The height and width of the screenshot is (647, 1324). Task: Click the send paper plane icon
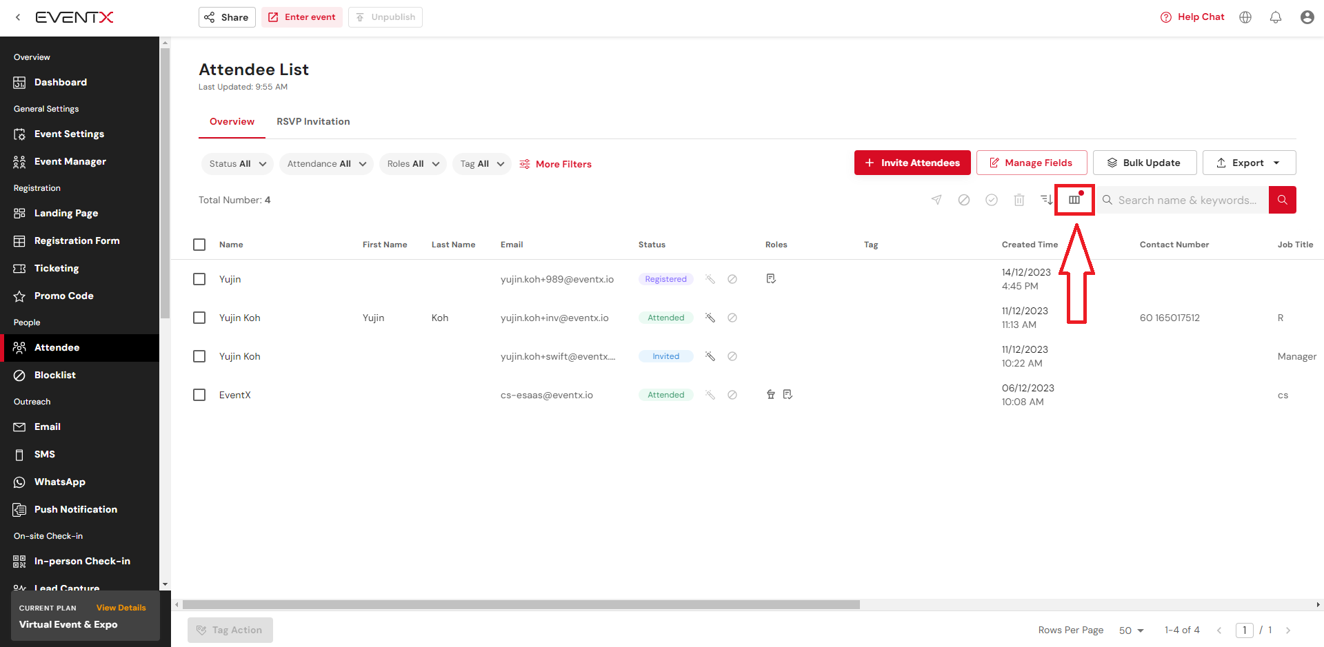tap(936, 200)
